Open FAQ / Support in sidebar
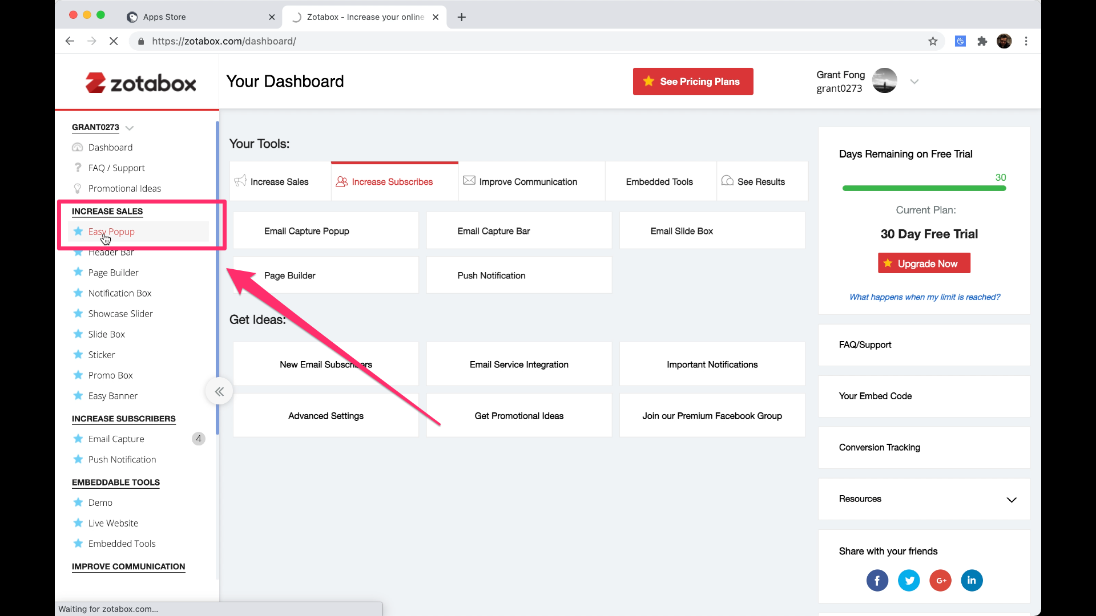The image size is (1096, 616). tap(116, 168)
